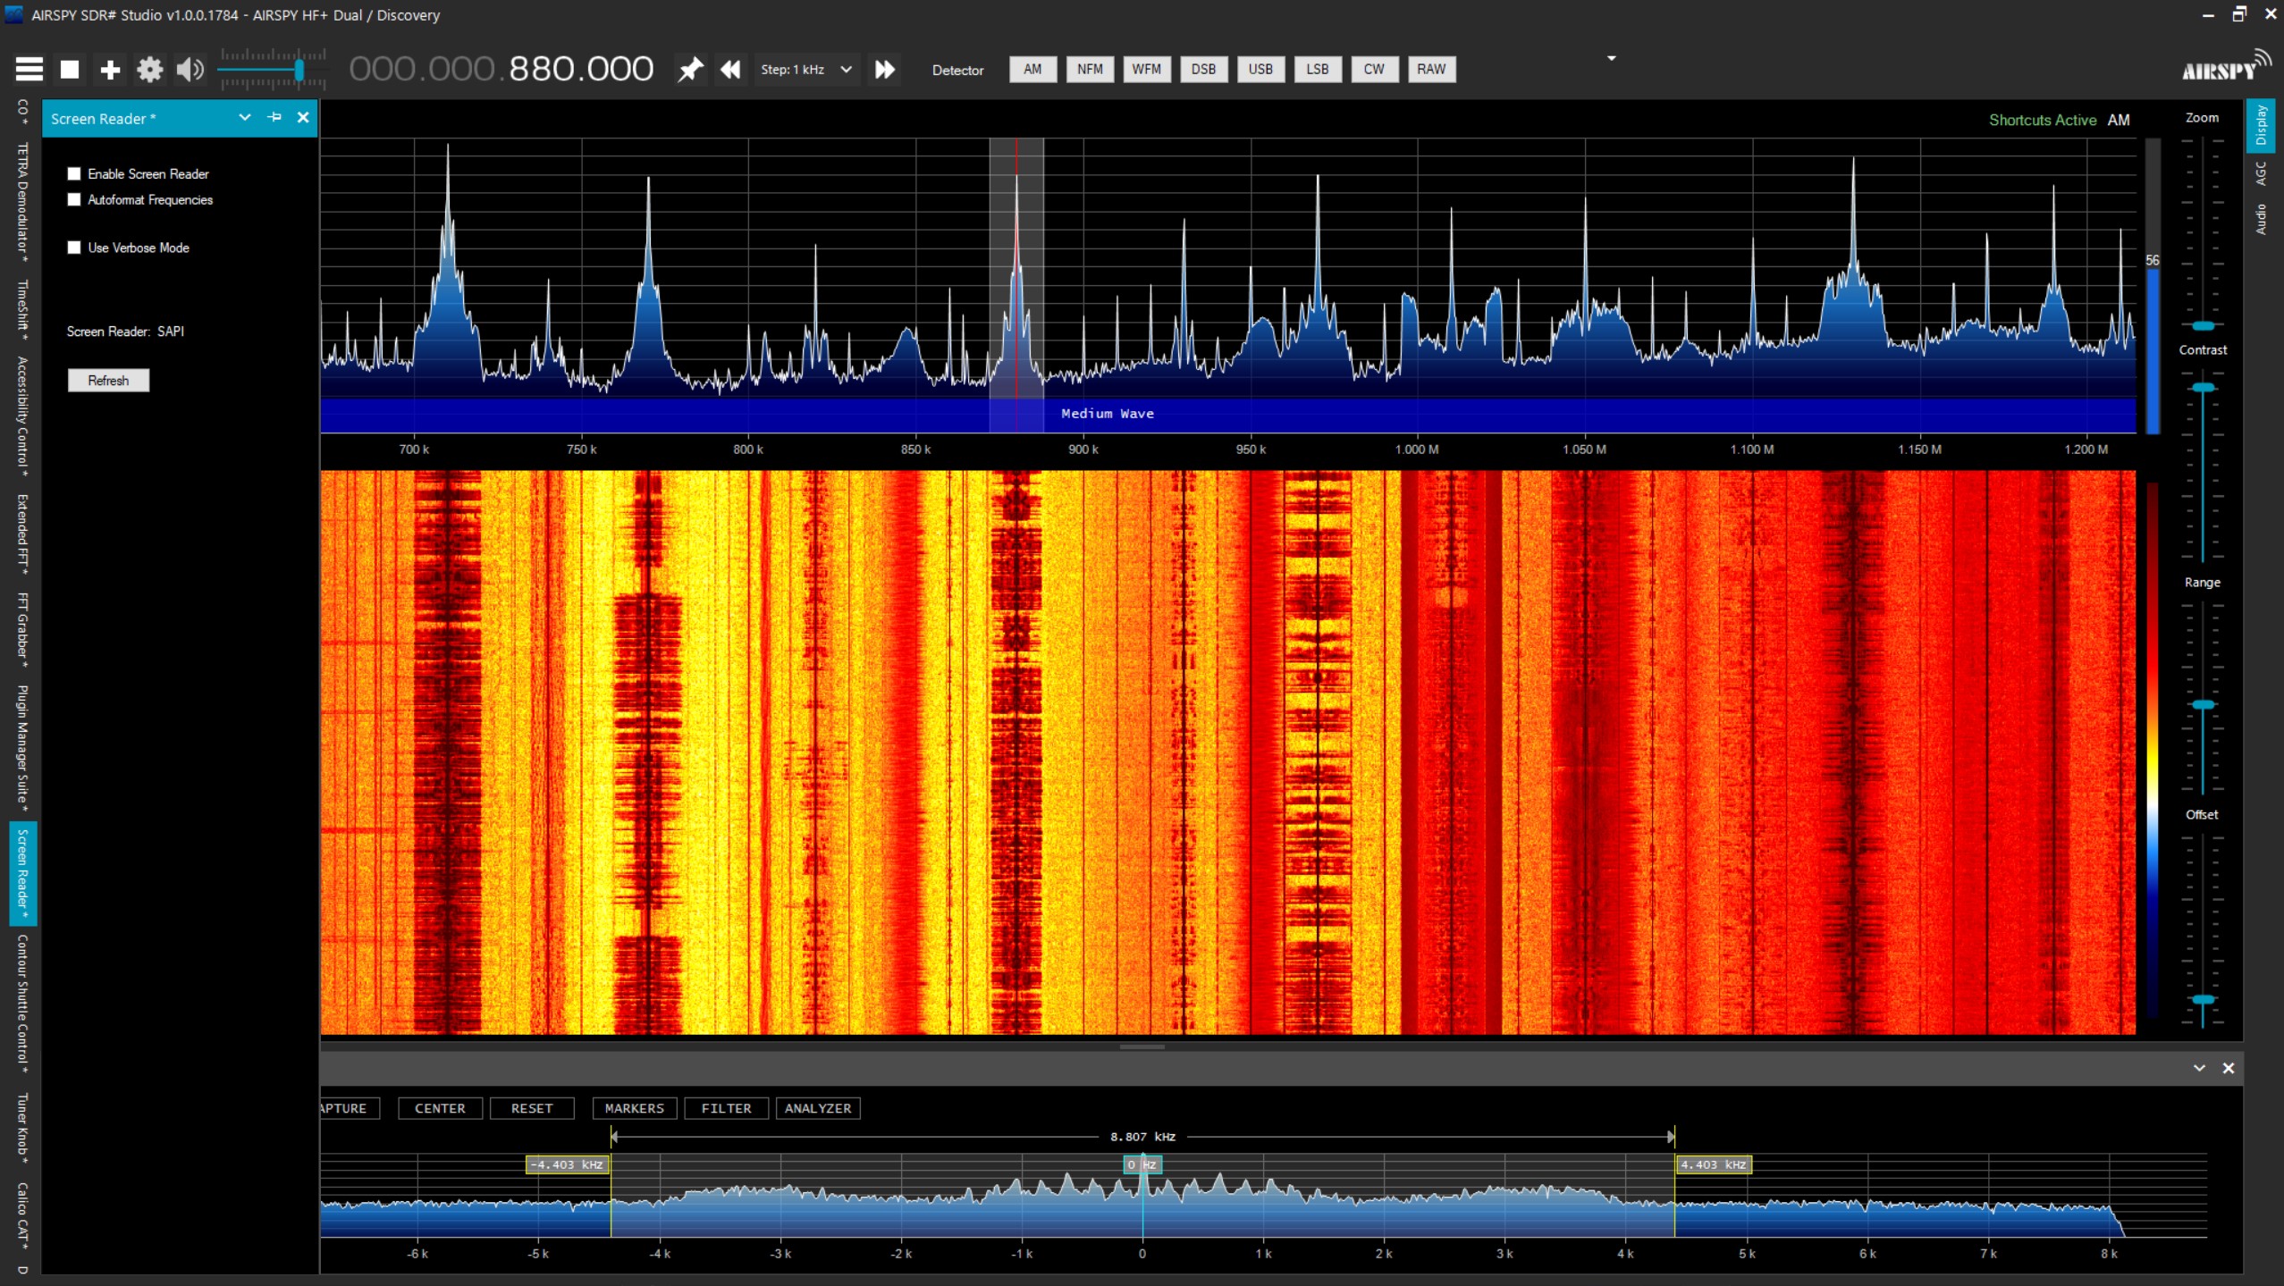This screenshot has height=1286, width=2284.
Task: Select the USB detector mode
Action: point(1260,69)
